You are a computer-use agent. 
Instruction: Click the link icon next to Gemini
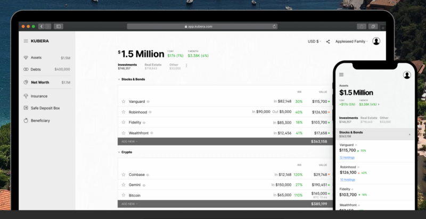144,185
